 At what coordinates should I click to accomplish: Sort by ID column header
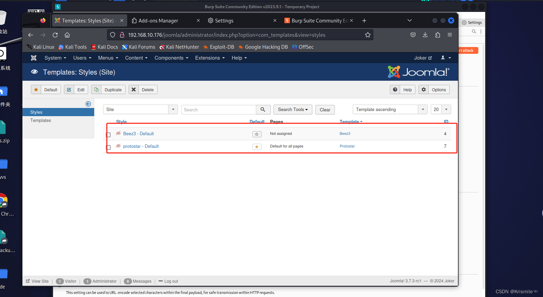[x=446, y=122]
